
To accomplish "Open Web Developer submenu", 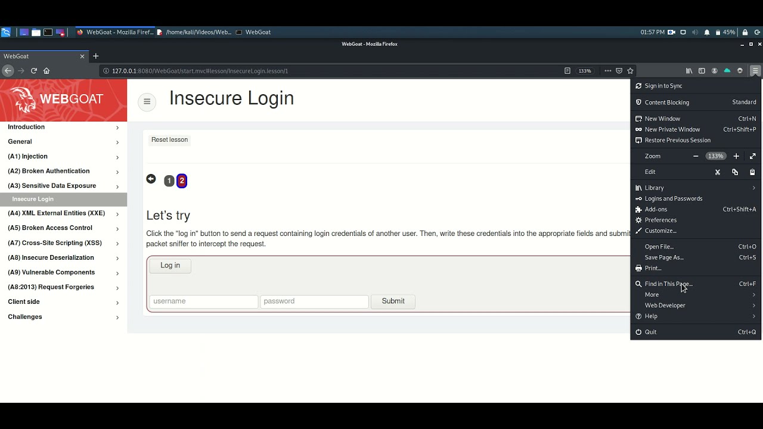I will (696, 305).
